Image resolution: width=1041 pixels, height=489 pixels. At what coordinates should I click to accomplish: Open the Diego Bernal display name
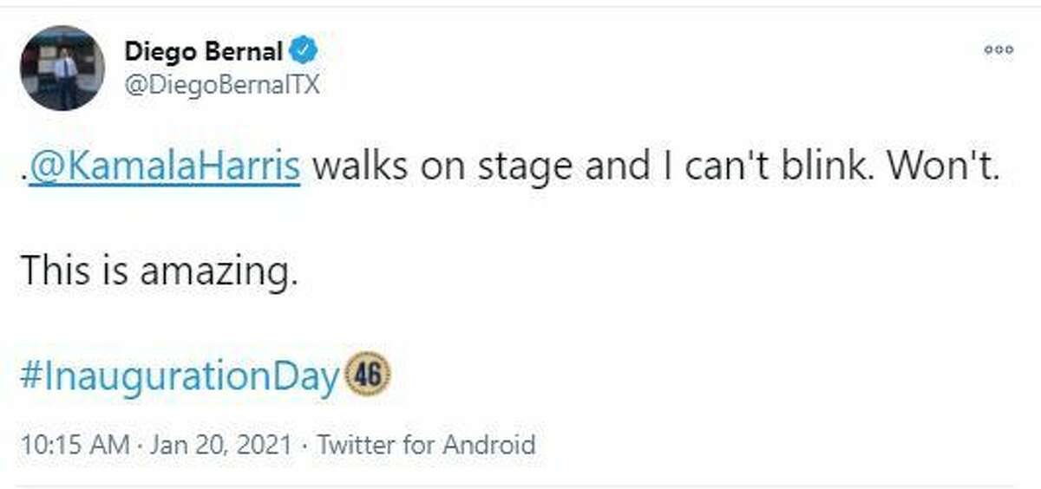(203, 52)
